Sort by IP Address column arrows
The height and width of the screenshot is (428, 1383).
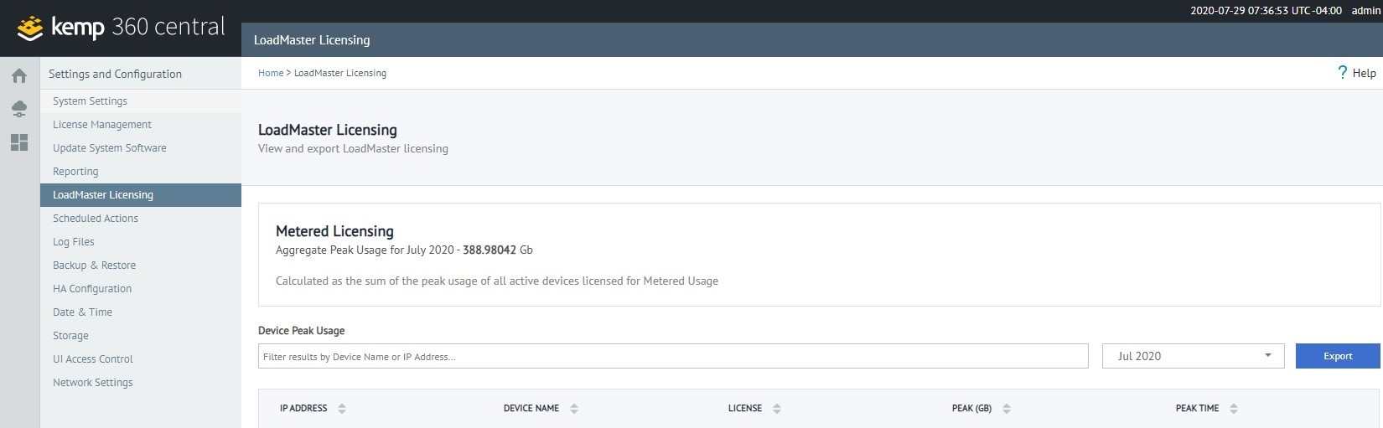click(342, 409)
